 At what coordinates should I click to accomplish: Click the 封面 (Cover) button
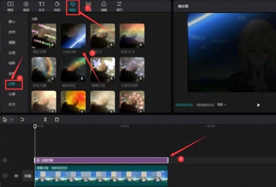click(x=27, y=176)
